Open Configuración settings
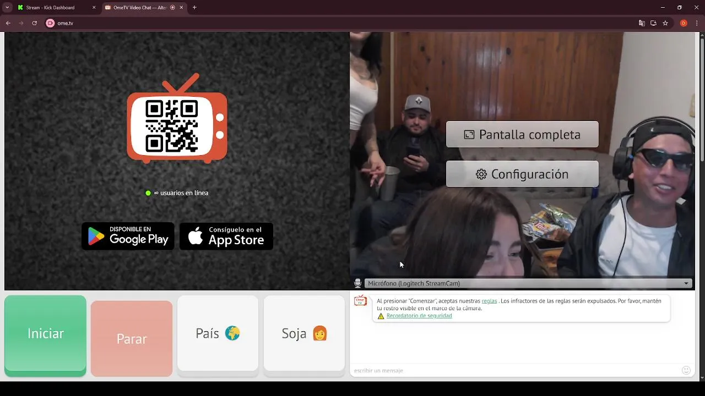The width and height of the screenshot is (705, 396). tap(522, 174)
